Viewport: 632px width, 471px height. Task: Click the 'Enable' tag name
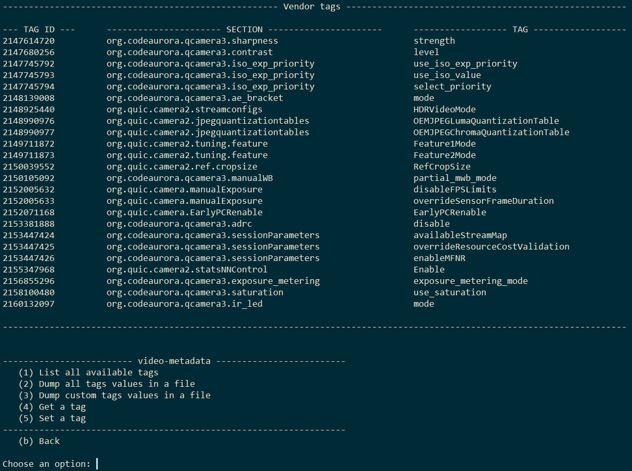pos(429,269)
